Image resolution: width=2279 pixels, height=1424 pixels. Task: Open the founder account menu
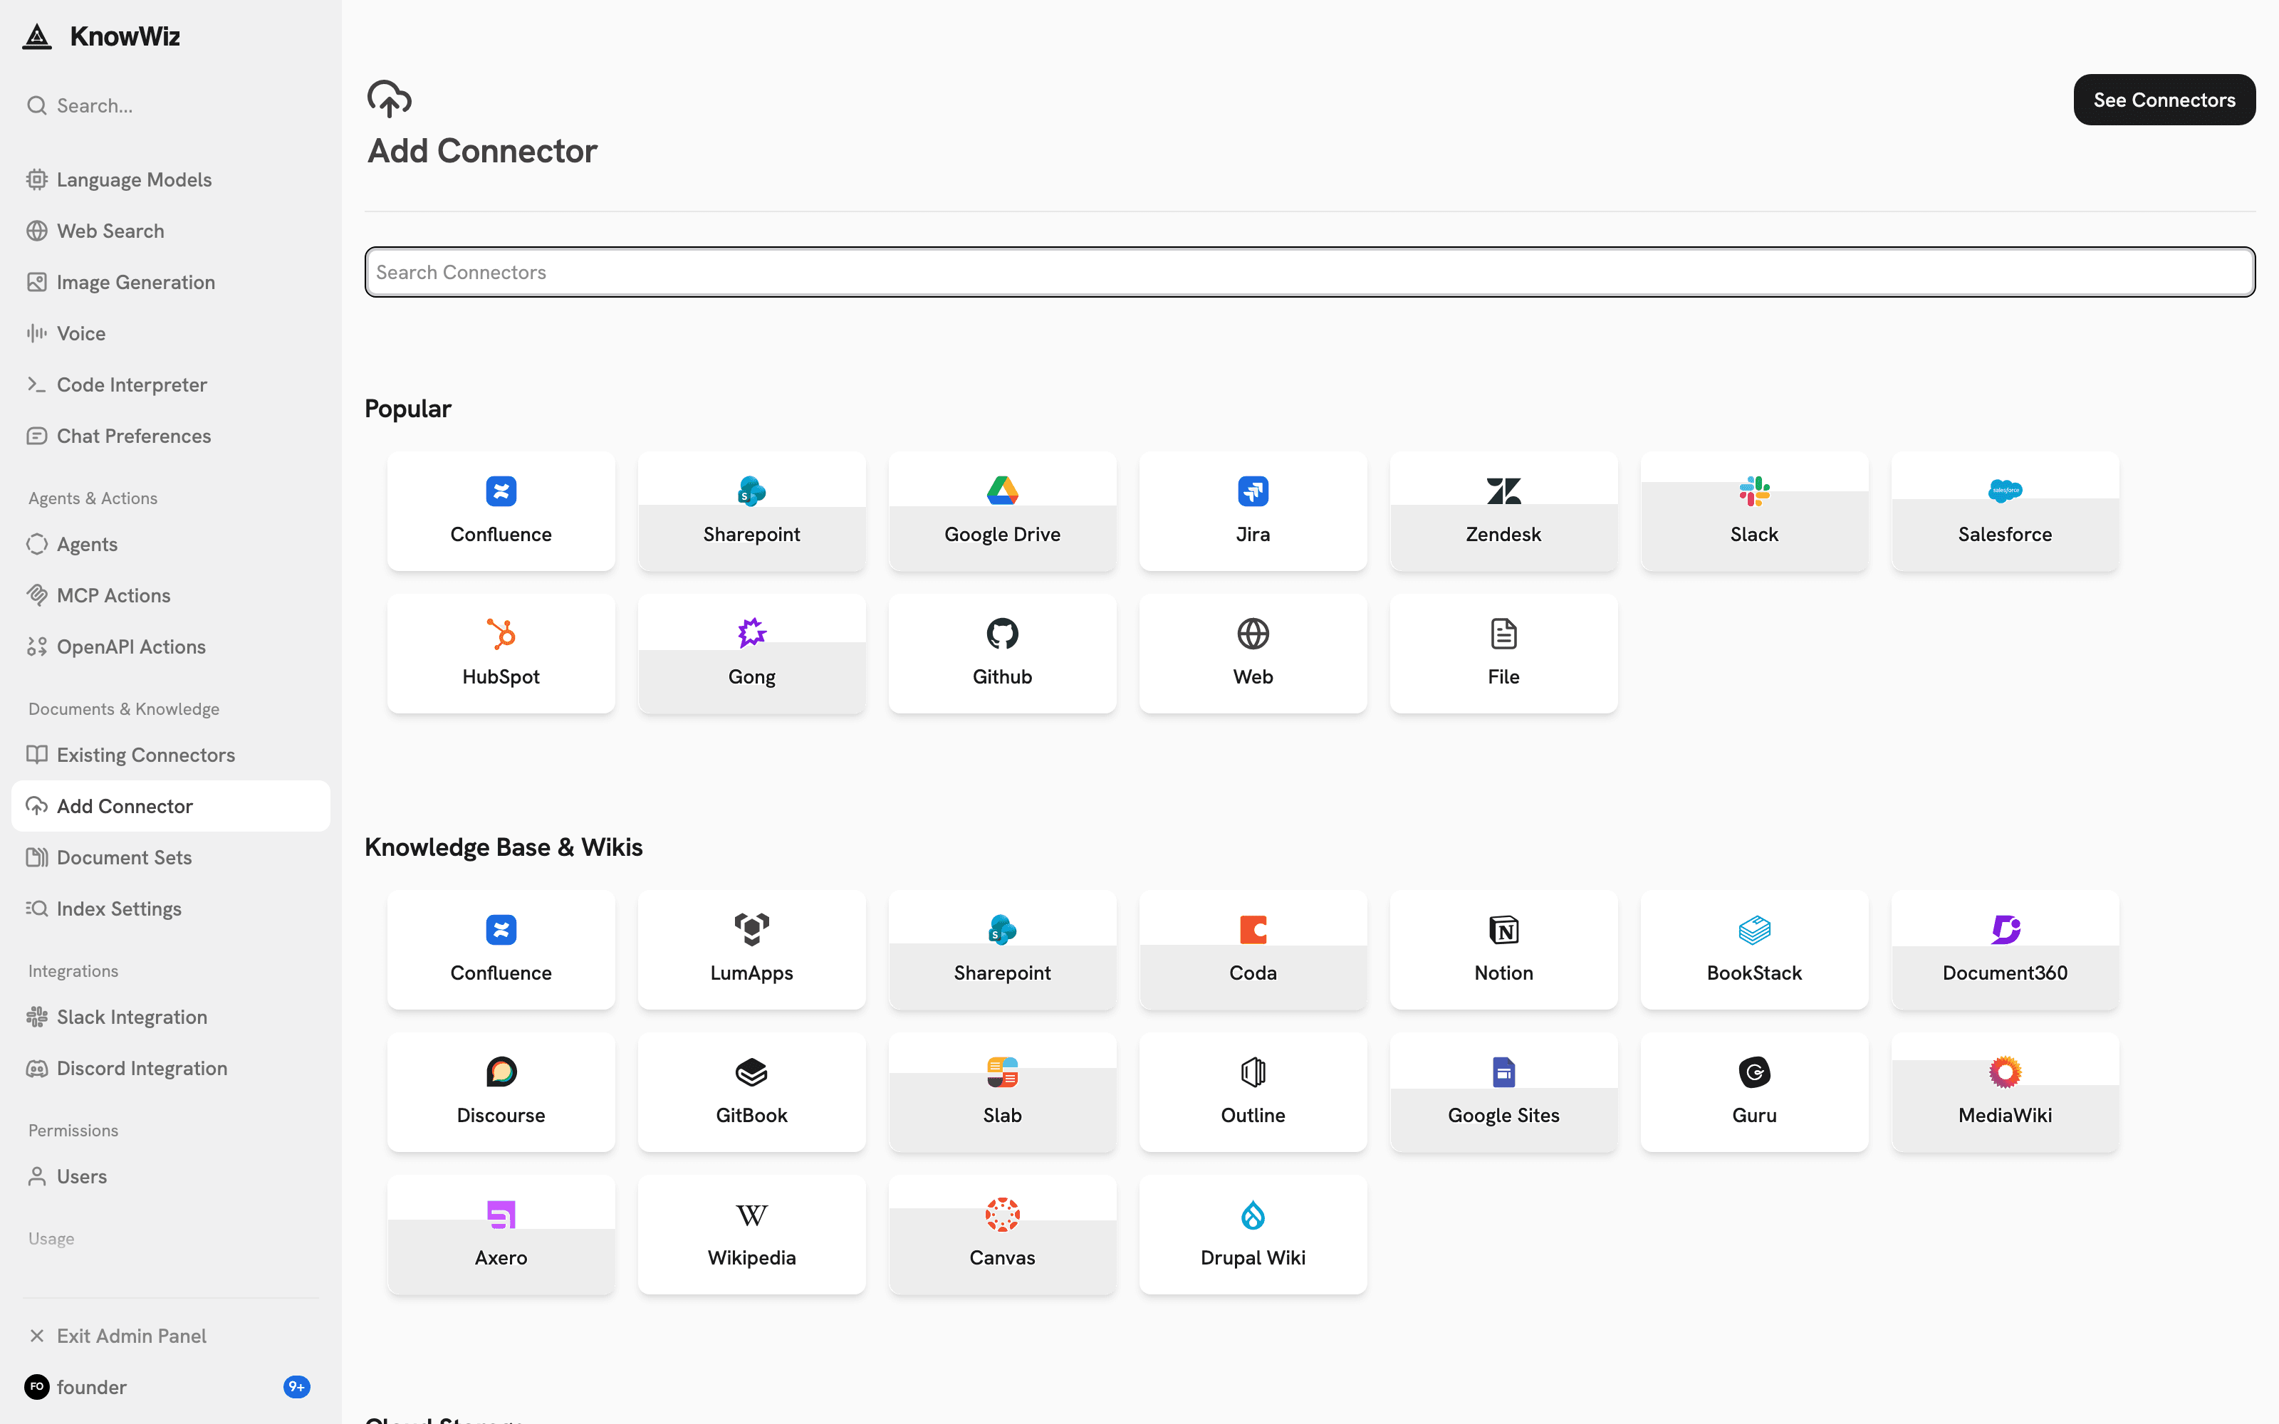(170, 1387)
